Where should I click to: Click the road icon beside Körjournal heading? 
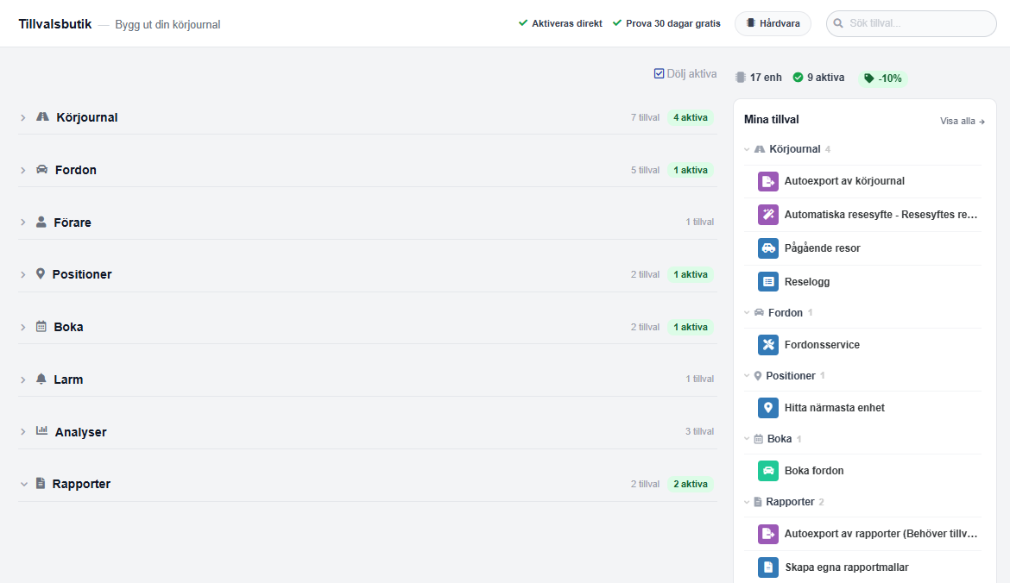[x=42, y=116]
